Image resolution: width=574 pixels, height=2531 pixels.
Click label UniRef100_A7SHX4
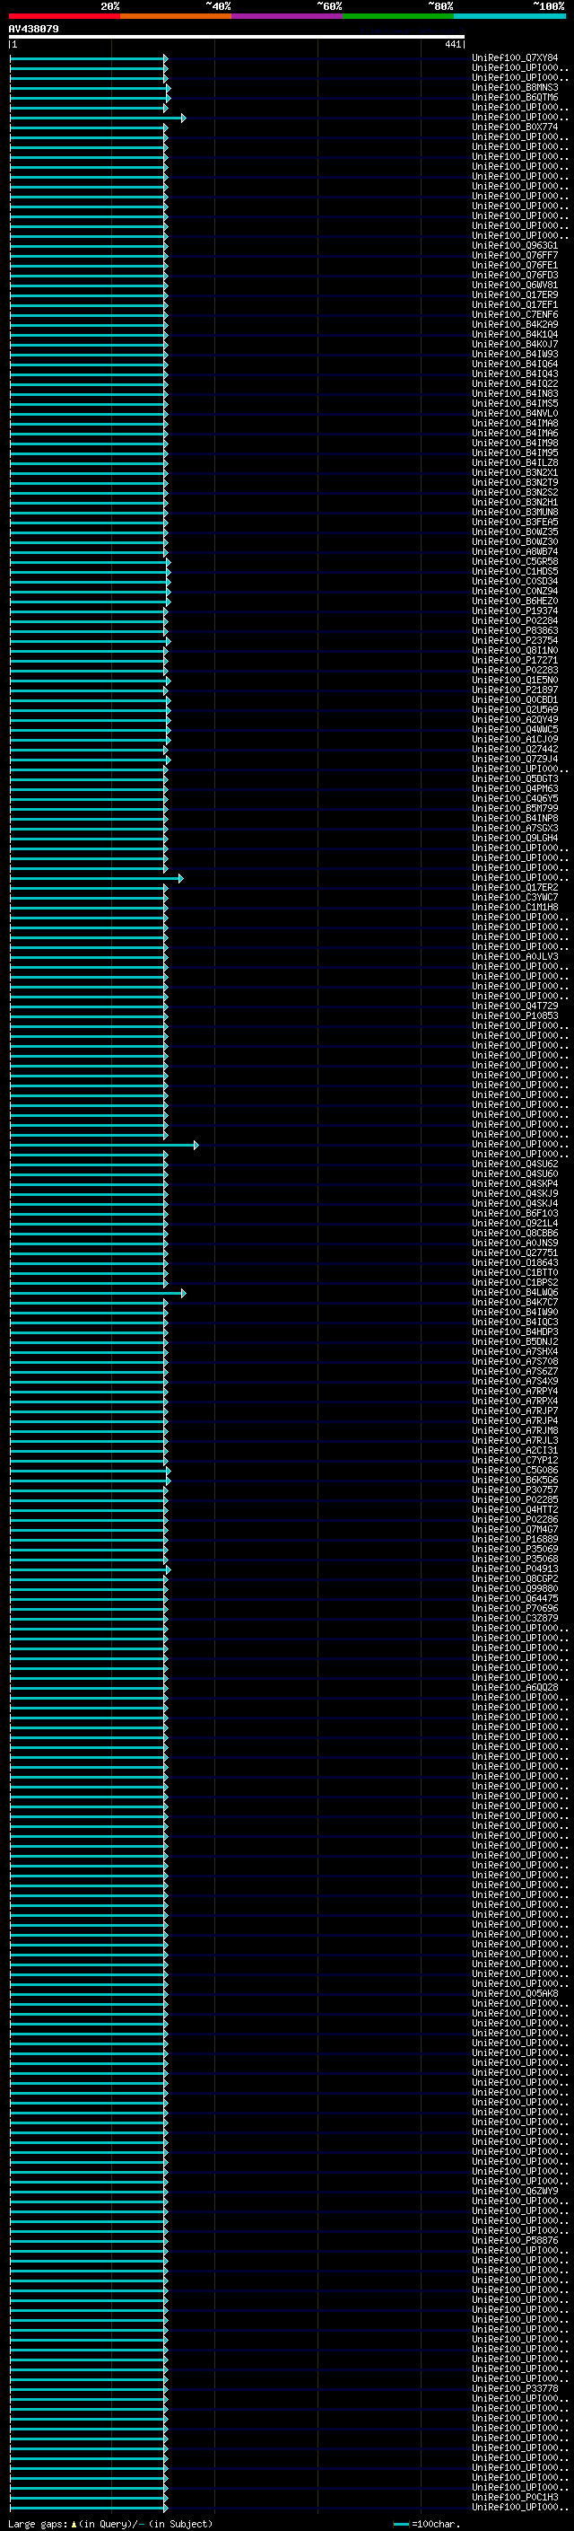click(515, 1352)
